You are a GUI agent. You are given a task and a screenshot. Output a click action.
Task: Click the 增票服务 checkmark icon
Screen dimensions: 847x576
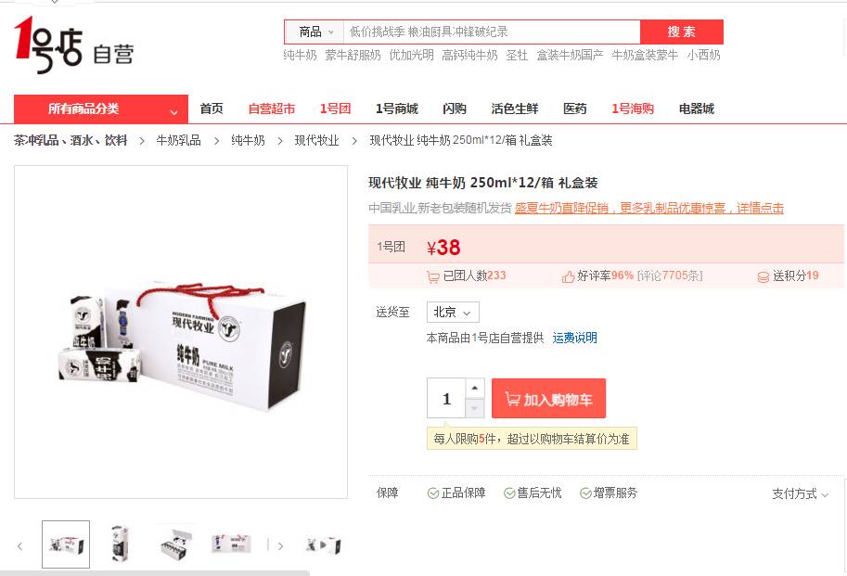pos(585,493)
